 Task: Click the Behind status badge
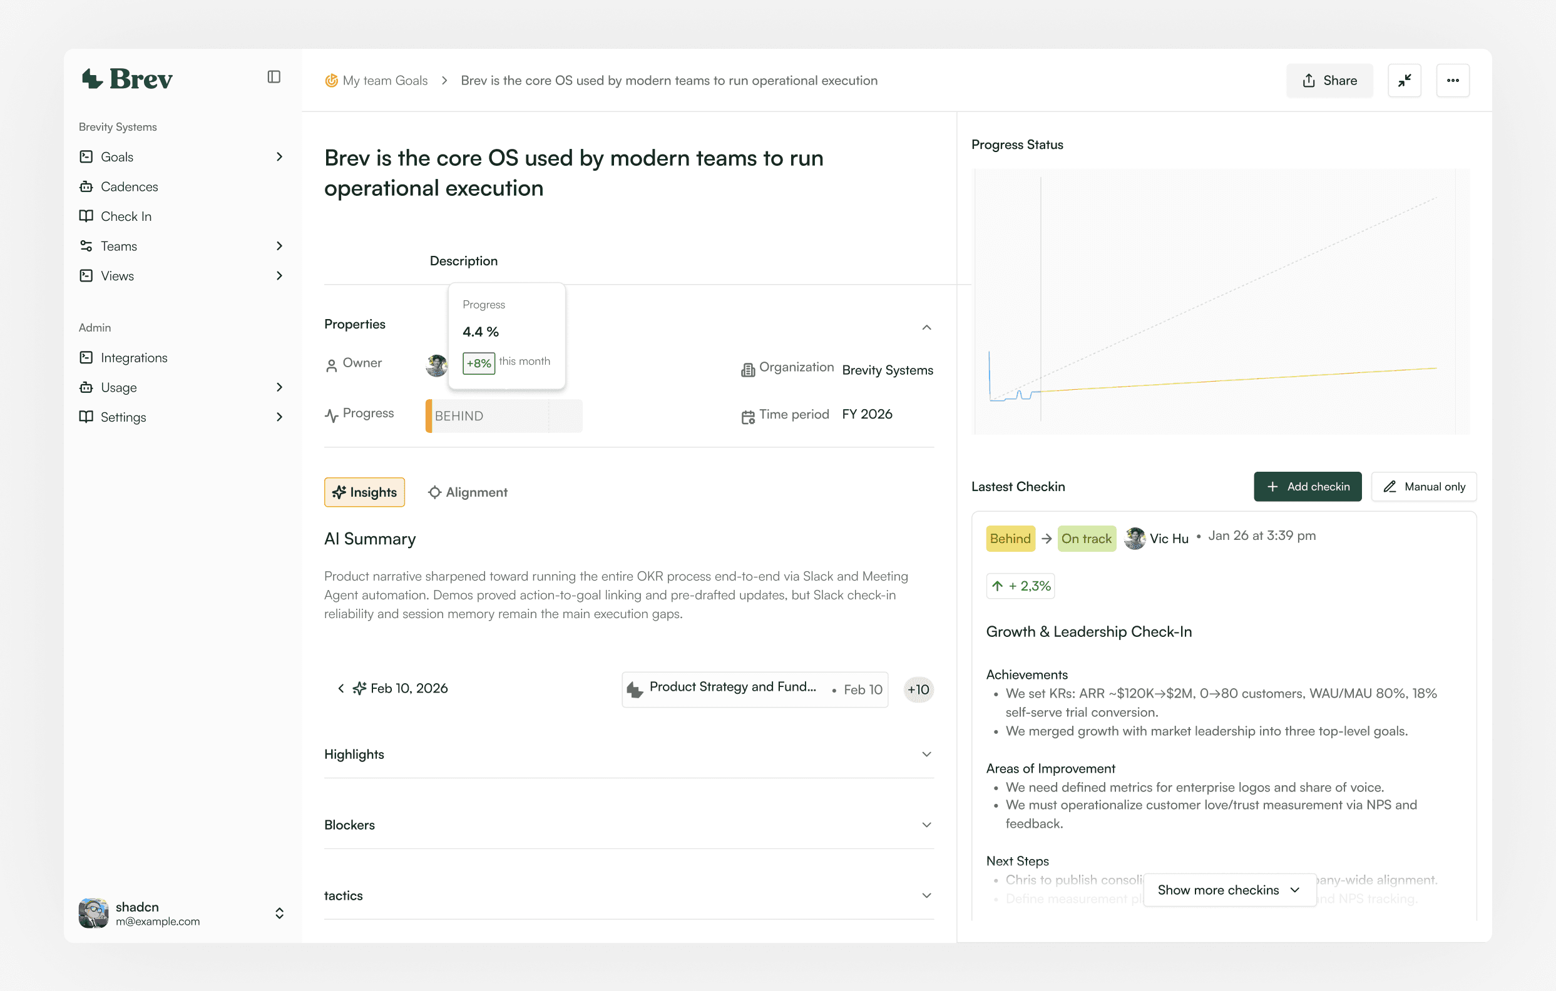(1010, 538)
